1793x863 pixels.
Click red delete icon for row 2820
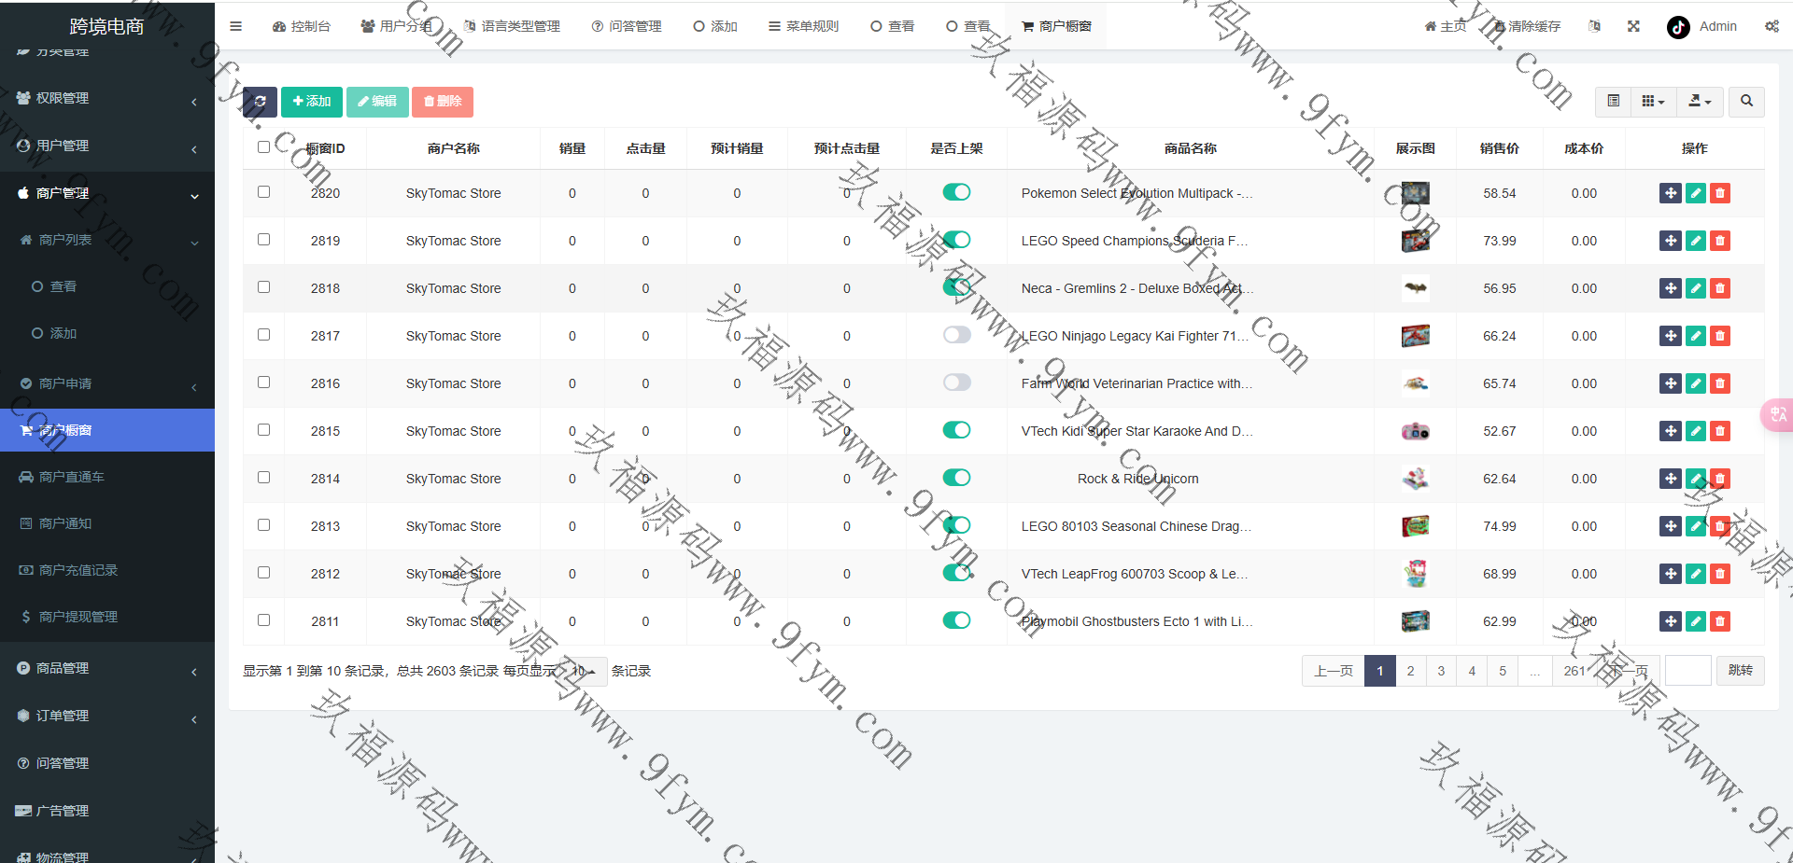coord(1720,193)
